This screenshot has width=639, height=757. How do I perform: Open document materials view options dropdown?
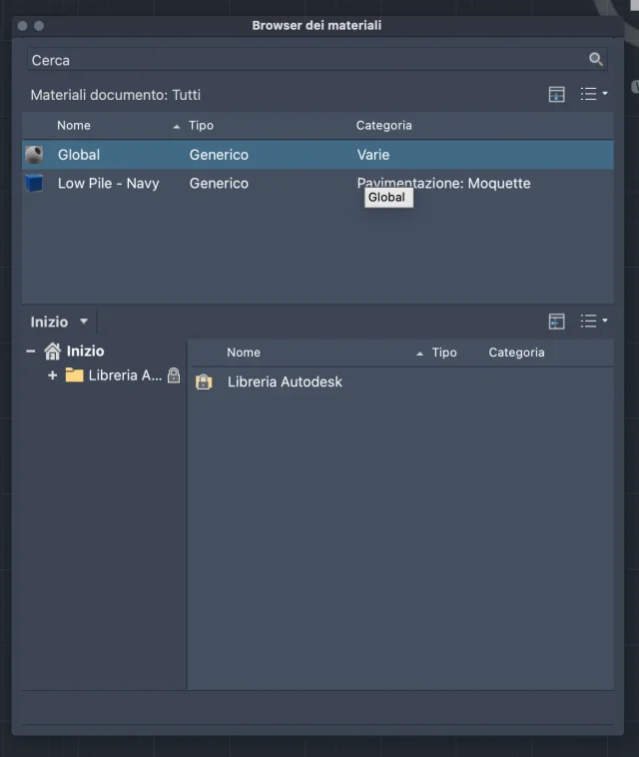click(x=594, y=94)
